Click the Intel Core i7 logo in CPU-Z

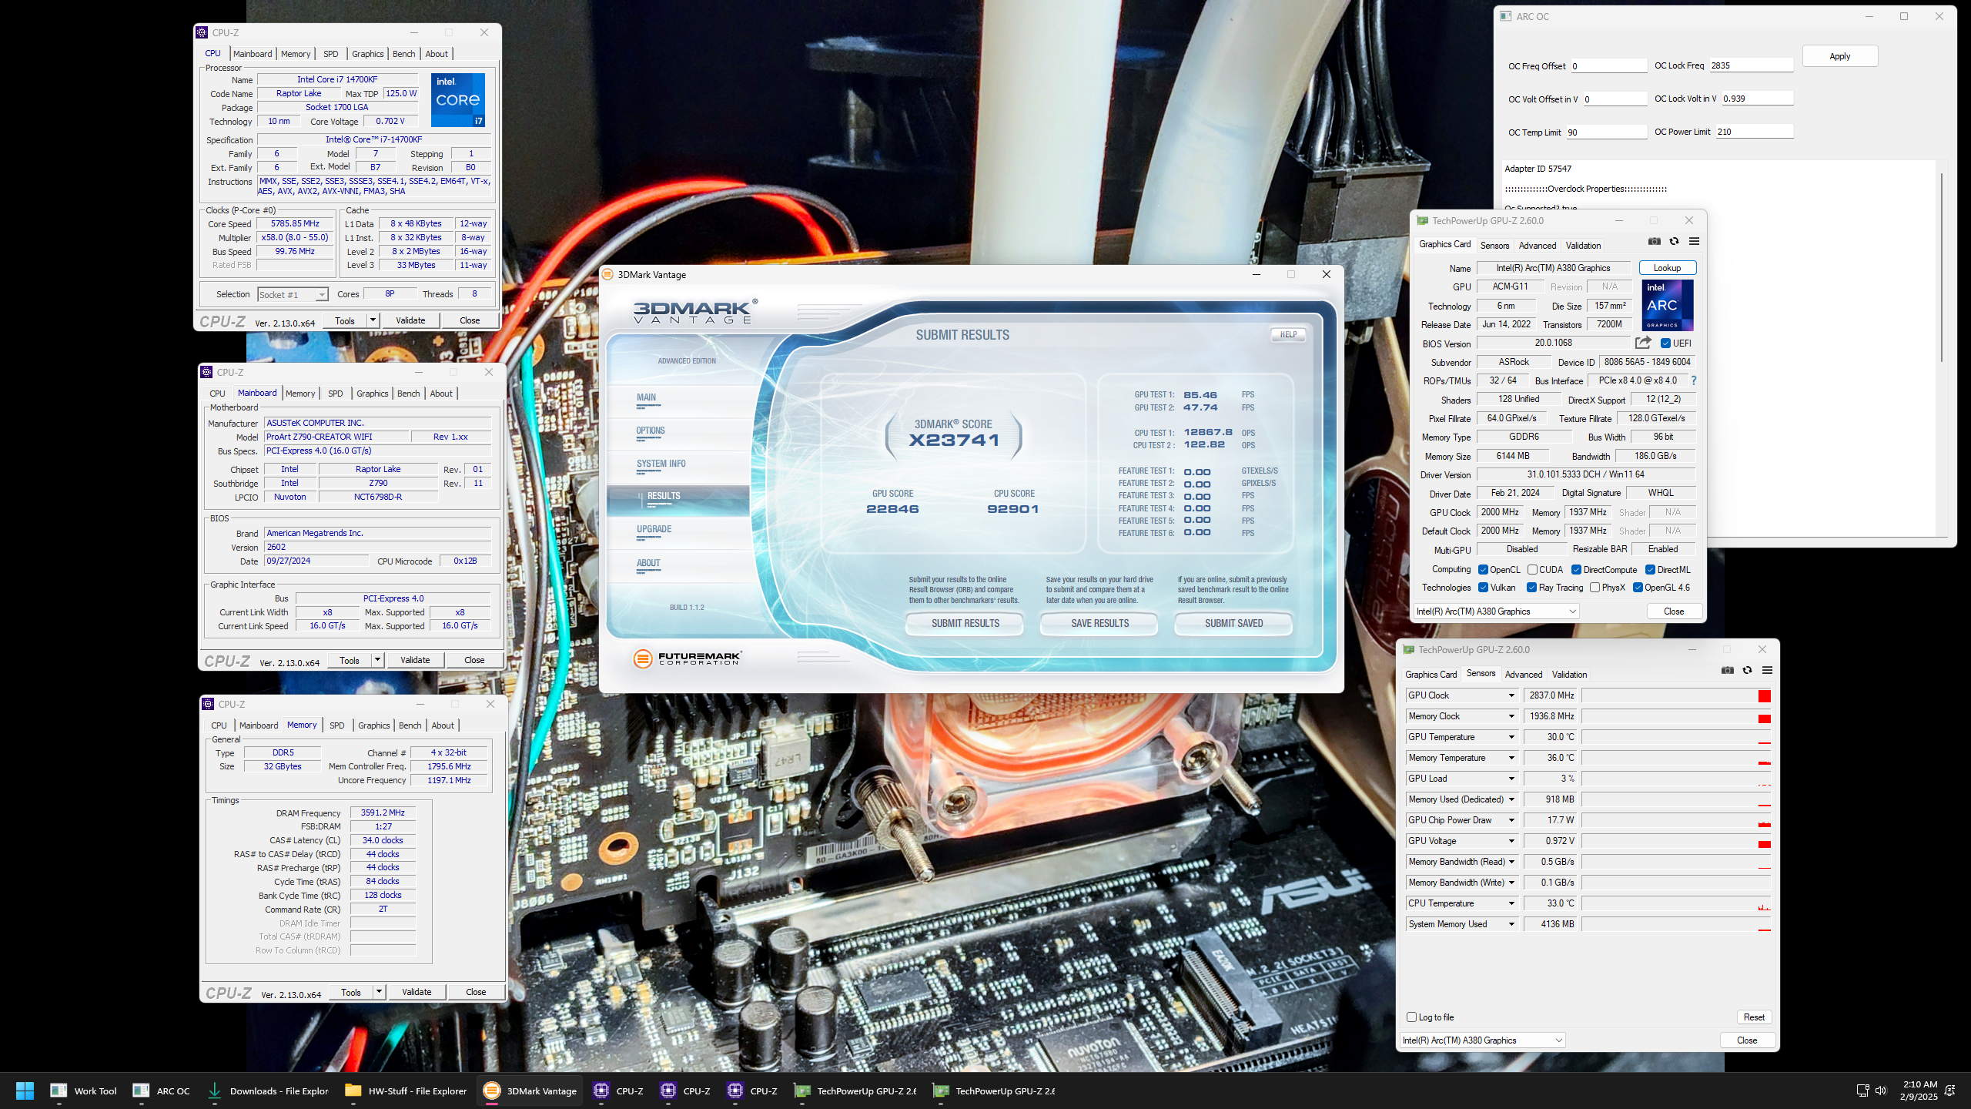tap(457, 99)
